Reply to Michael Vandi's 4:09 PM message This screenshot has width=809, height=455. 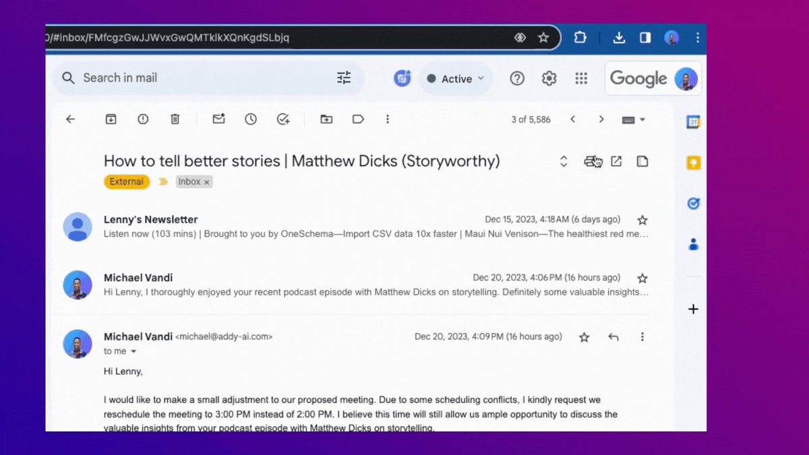pyautogui.click(x=613, y=337)
